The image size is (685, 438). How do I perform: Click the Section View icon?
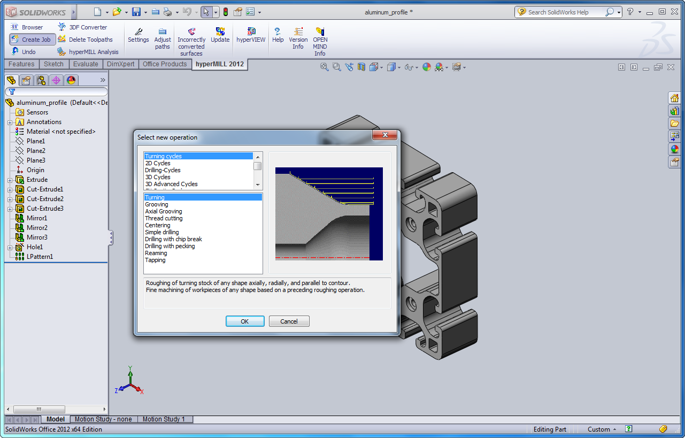(361, 67)
